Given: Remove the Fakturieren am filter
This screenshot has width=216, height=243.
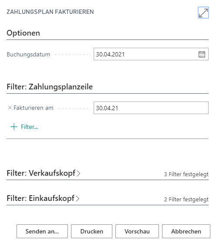Looking at the screenshot, I should [10, 108].
